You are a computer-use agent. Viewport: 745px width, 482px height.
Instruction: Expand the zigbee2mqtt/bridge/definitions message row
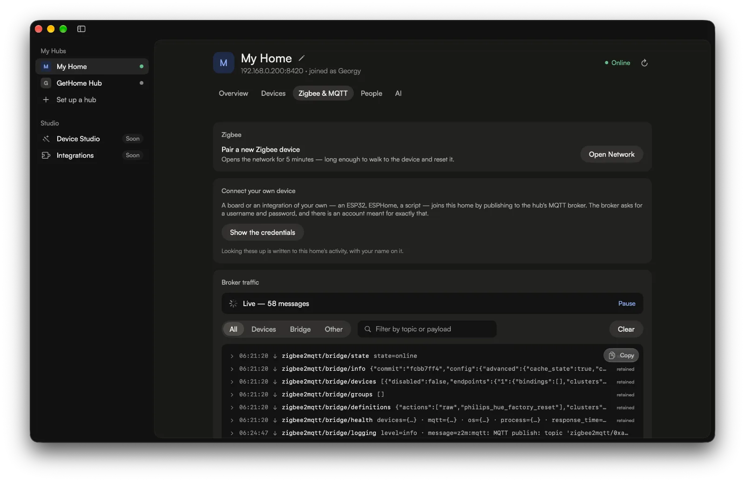coord(232,407)
